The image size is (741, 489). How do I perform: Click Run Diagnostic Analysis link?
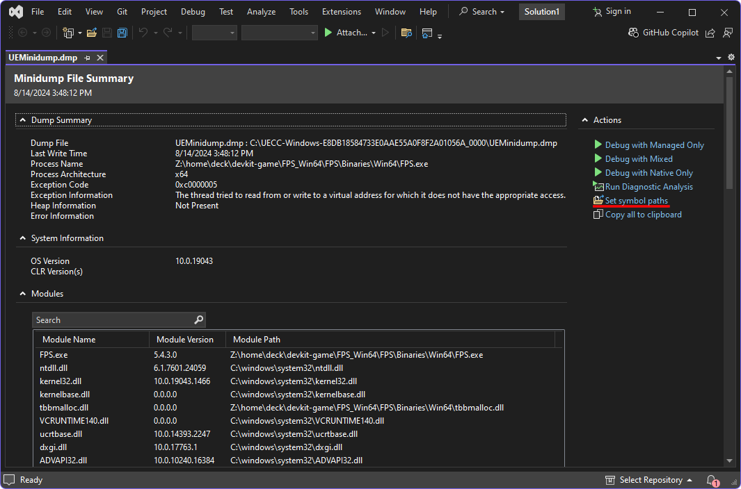[x=648, y=187]
